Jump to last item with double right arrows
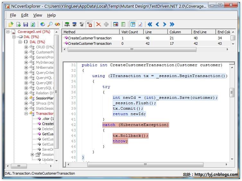 [172, 24]
